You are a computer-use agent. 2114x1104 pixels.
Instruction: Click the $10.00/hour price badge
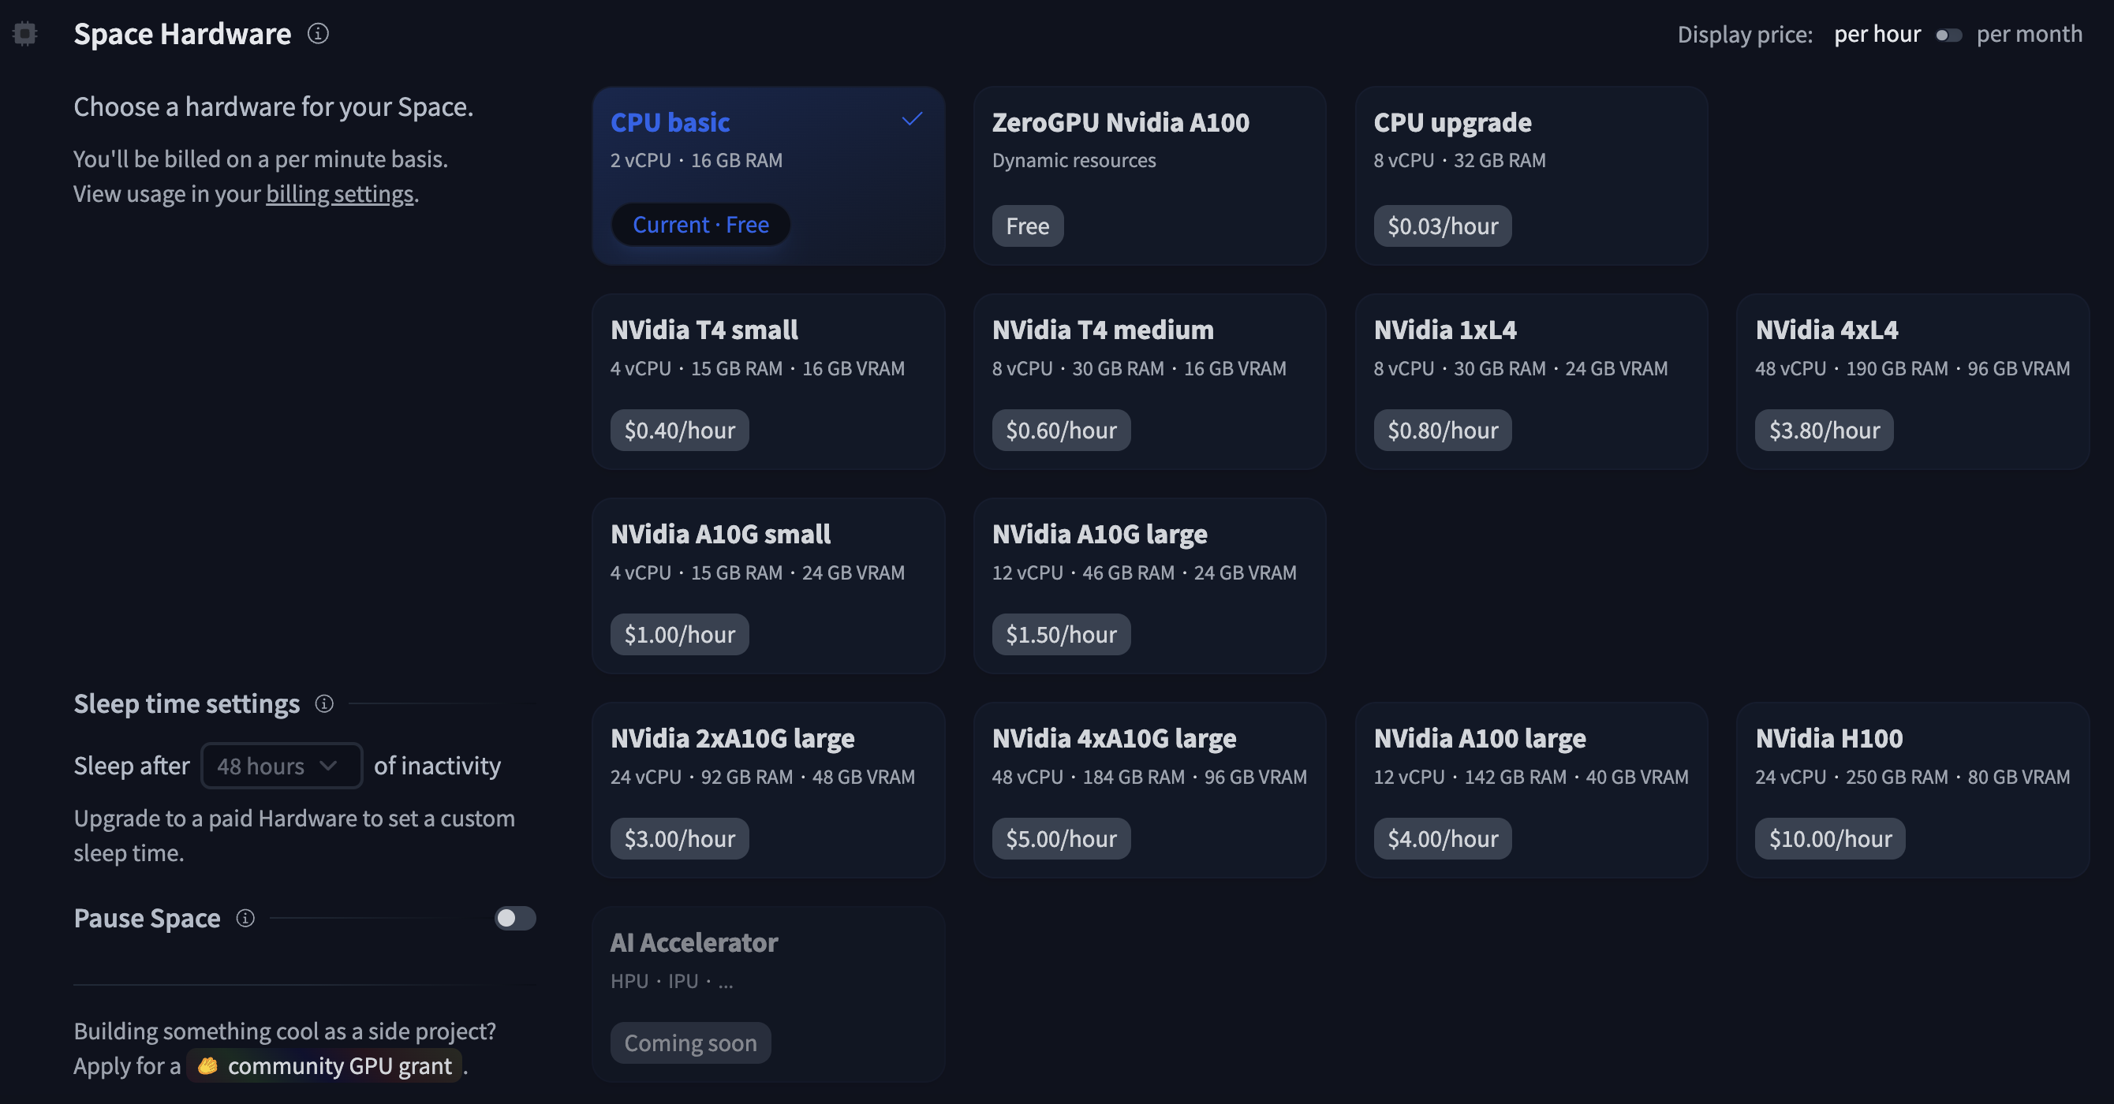(x=1830, y=838)
